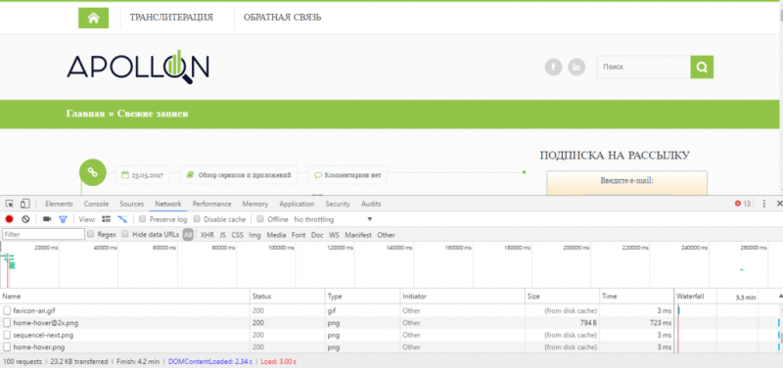This screenshot has height=368, width=783.
Task: Click the red record network log button
Action: click(9, 219)
